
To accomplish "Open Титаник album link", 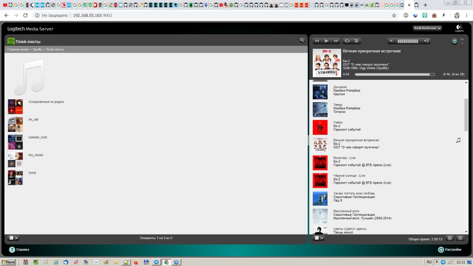I will (x=340, y=112).
